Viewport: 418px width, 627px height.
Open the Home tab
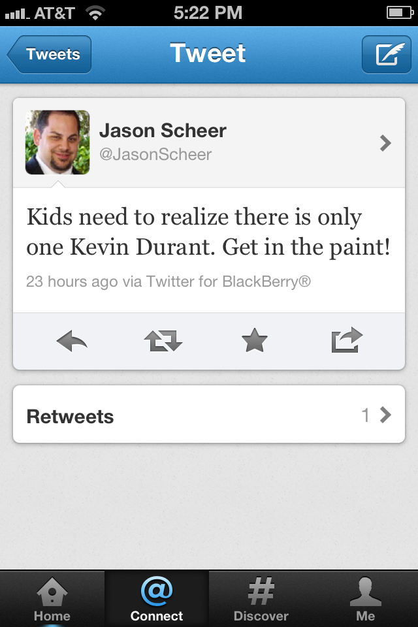pos(52,599)
